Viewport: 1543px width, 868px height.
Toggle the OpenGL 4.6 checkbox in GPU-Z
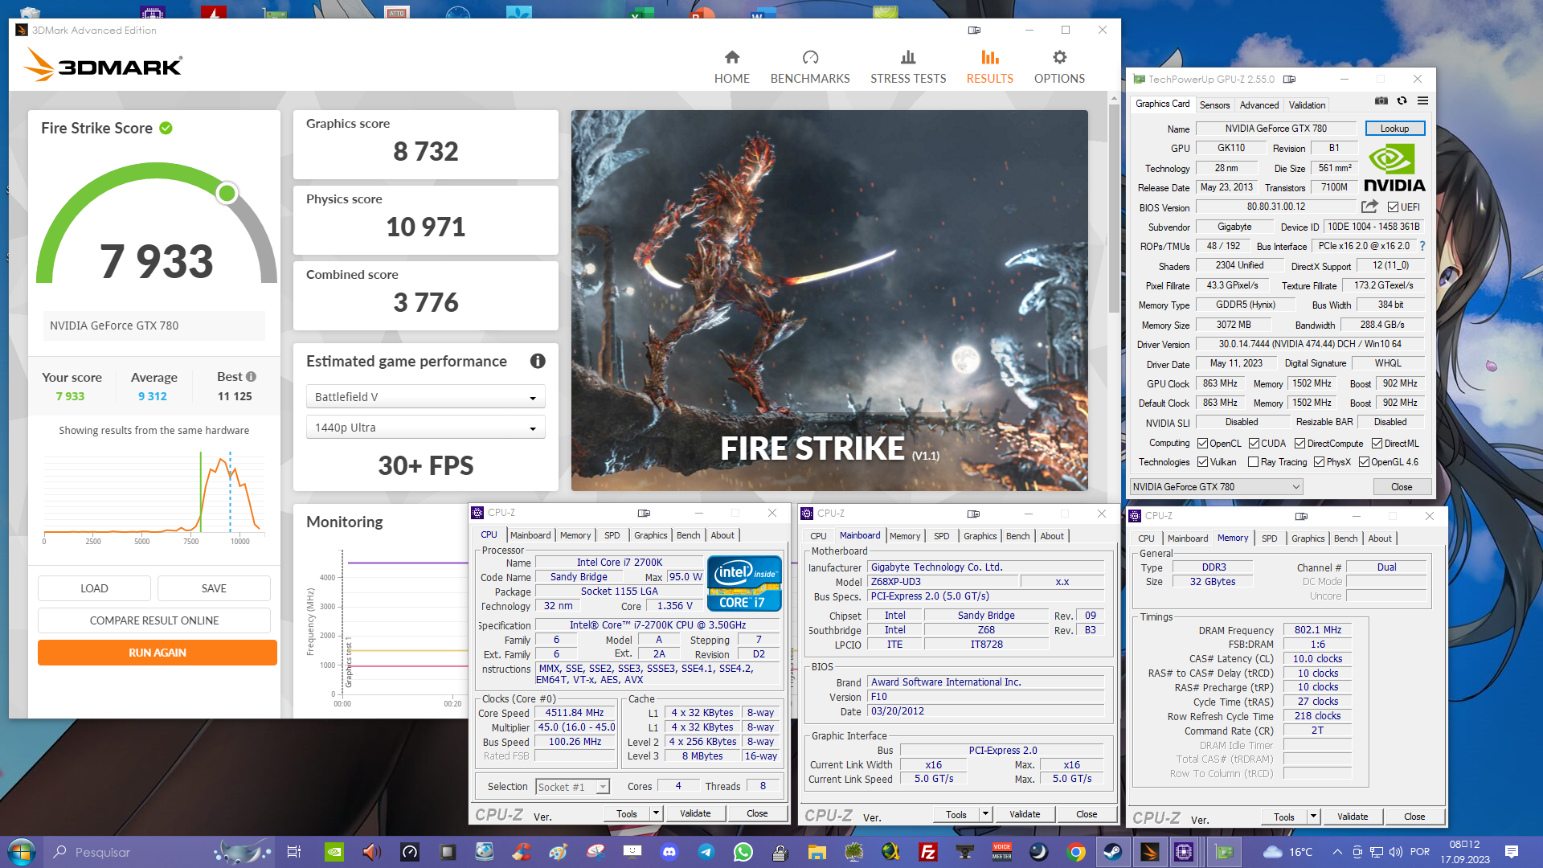coord(1364,461)
